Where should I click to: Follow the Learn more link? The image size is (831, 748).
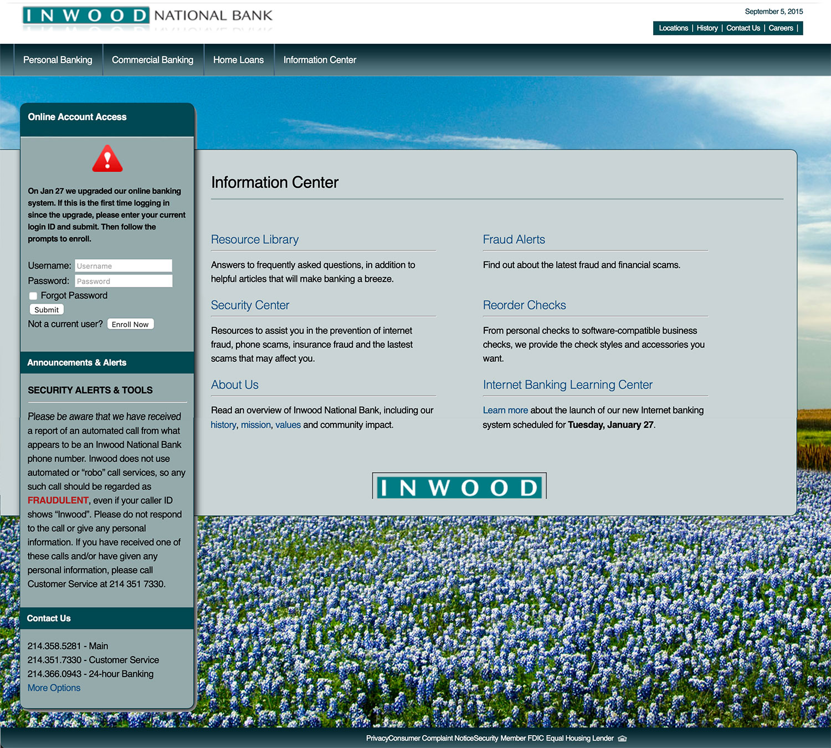pos(505,411)
